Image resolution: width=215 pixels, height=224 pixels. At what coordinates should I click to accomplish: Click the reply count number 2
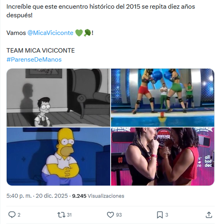pos(19,215)
